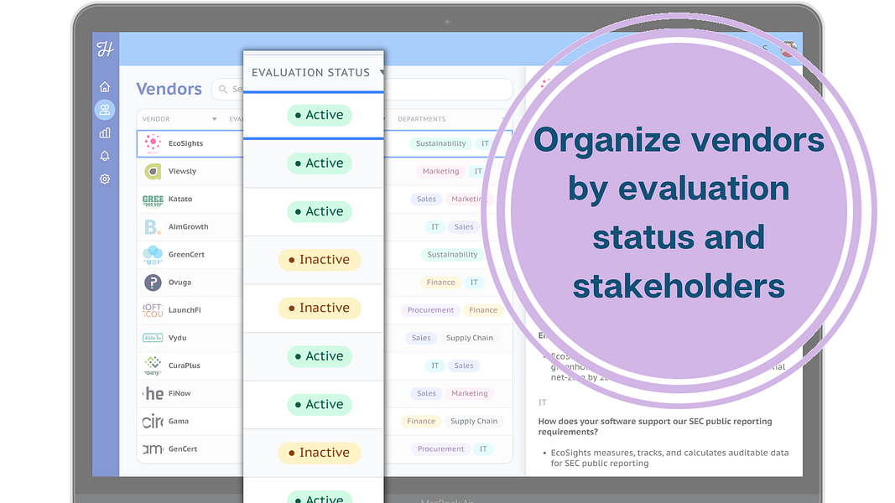Click the EcoSights vendor logo

click(153, 143)
